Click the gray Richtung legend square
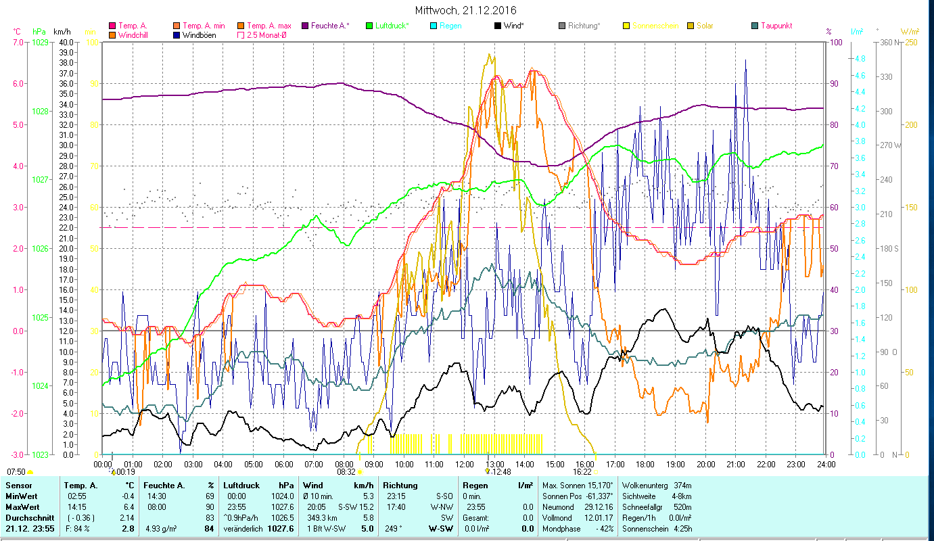Screen dimensions: 934x541 (562, 26)
